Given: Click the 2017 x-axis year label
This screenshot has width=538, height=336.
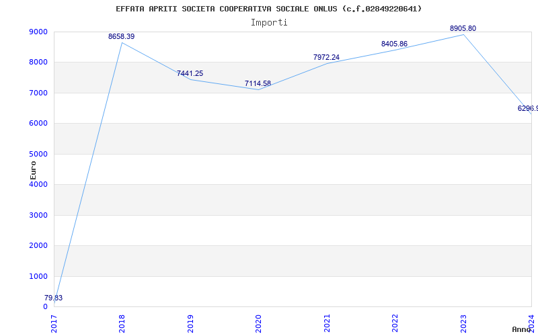Looking at the screenshot, I should (x=54, y=323).
